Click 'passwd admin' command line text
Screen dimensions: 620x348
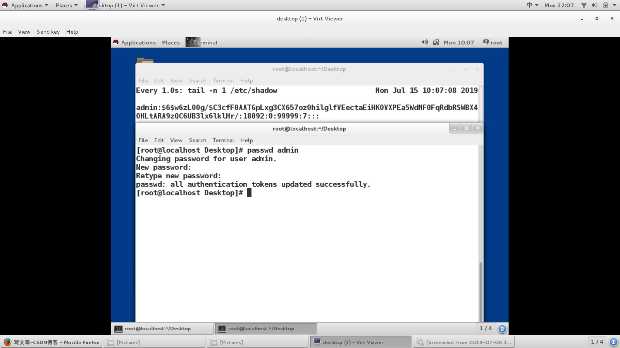273,150
